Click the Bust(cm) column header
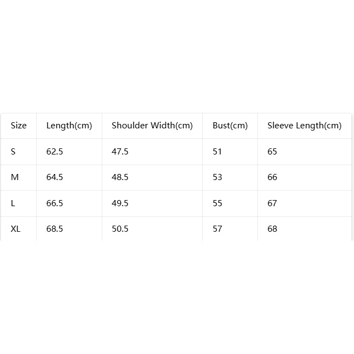Image resolution: width=354 pixels, height=354 pixels. point(230,126)
